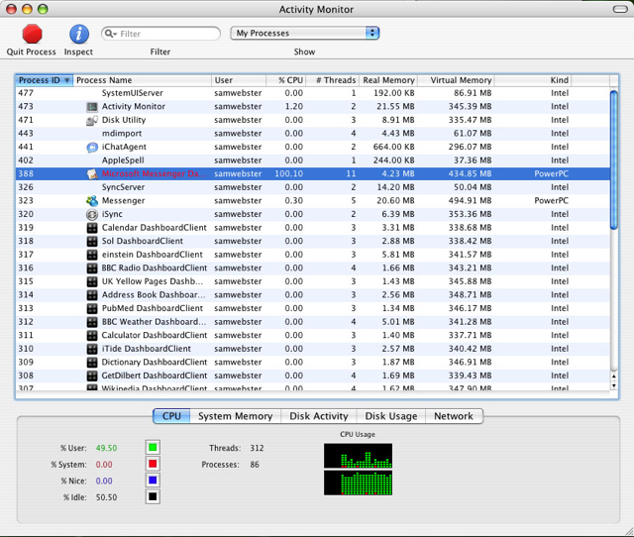Viewport: 634px width, 537px height.
Task: Click PowerPC kind in Messenger row
Action: pyautogui.click(x=551, y=201)
